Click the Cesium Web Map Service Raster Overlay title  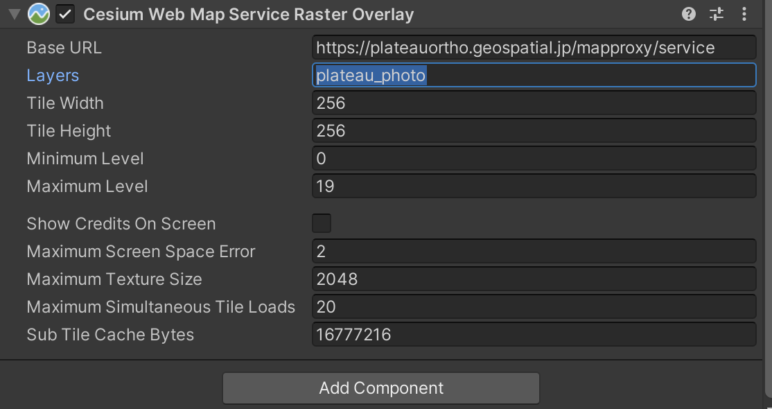[249, 15]
